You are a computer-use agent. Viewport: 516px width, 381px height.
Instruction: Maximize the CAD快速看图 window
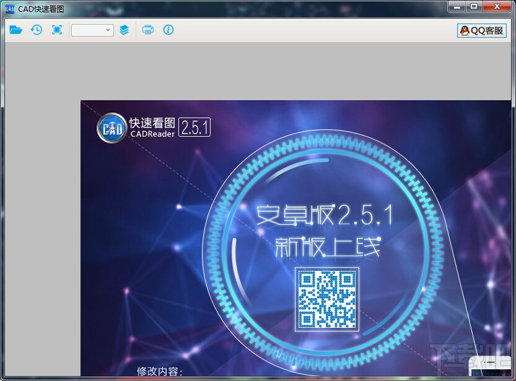(474, 6)
